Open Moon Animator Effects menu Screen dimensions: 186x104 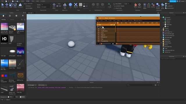[124, 21]
